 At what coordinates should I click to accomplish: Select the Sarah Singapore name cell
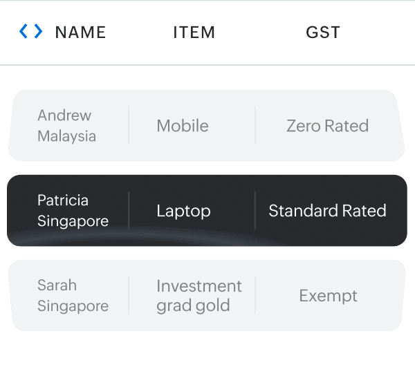tap(73, 296)
